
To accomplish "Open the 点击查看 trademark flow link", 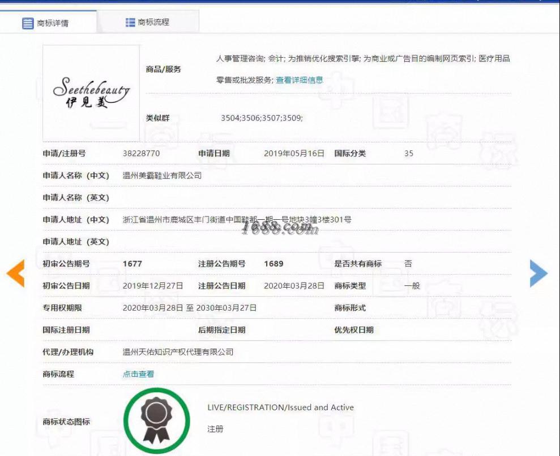I will click(x=138, y=374).
